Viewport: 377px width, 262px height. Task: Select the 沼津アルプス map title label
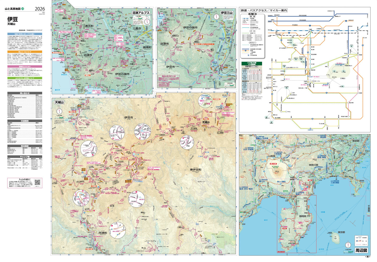coord(141,13)
